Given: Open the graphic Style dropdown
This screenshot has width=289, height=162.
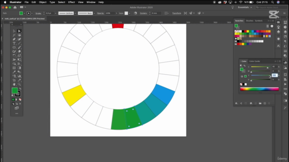Looking at the screenshot, I should 130,13.
